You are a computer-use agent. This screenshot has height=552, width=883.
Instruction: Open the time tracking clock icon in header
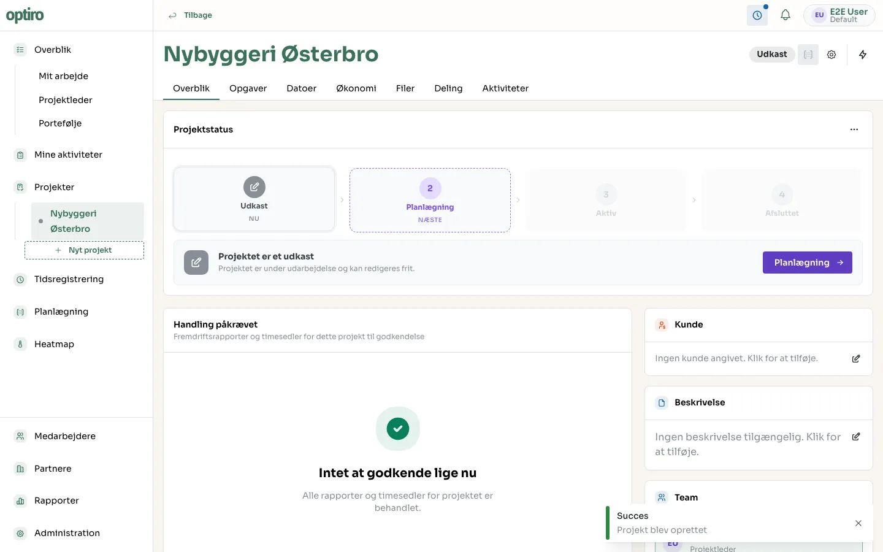click(x=757, y=15)
